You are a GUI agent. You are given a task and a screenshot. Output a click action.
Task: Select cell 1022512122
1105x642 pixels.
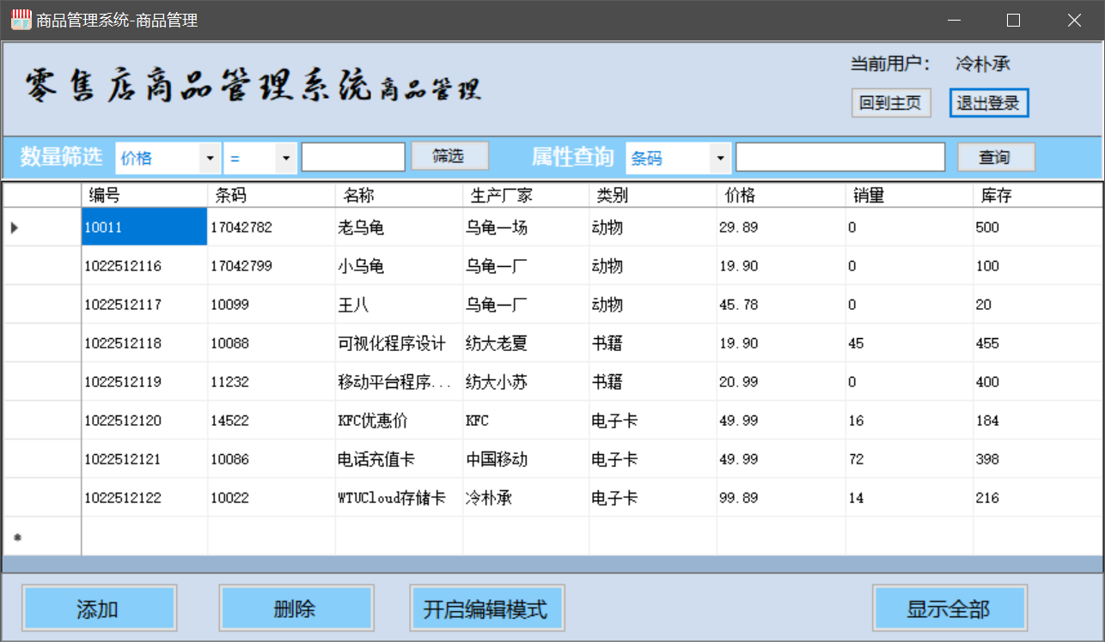coord(144,498)
